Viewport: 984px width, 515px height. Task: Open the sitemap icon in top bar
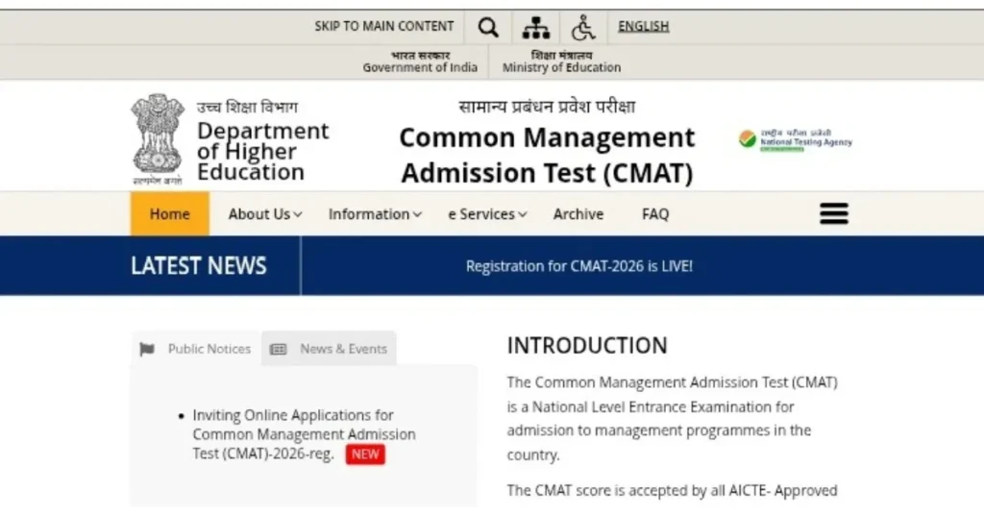click(536, 27)
